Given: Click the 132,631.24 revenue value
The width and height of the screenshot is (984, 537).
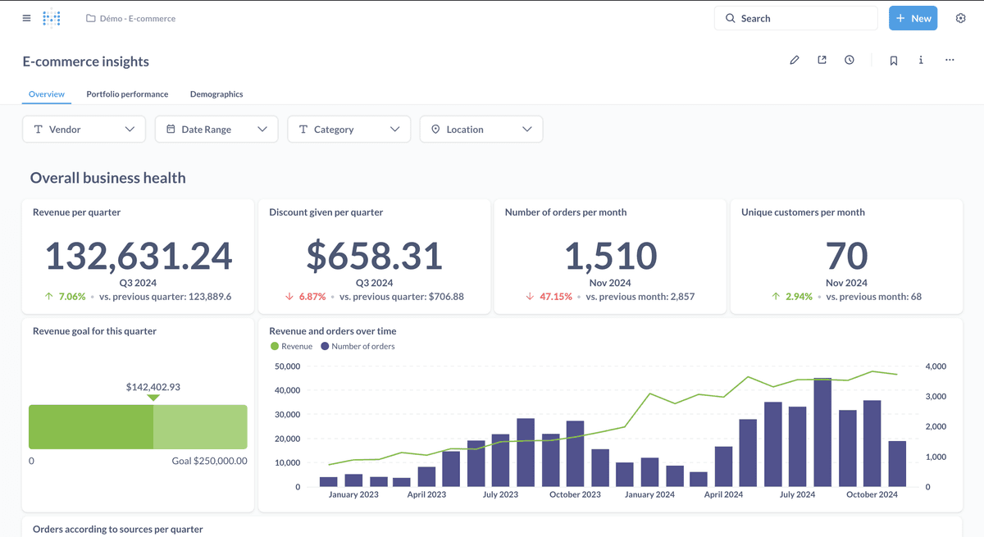Looking at the screenshot, I should tap(138, 256).
